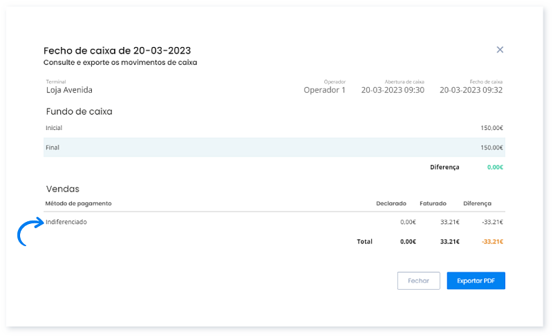Image resolution: width=553 pixels, height=336 pixels.
Task: Click the Faturado column header
Action: (x=433, y=204)
